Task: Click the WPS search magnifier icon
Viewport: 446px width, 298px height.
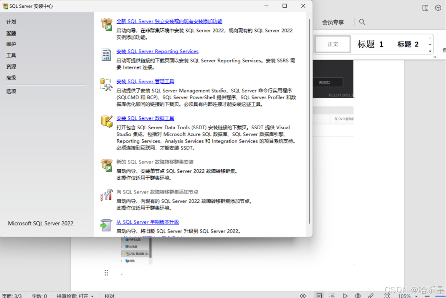Action: (x=362, y=22)
